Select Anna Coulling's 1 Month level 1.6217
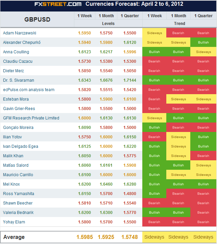This screenshot has height=244, width=217. (106, 52)
